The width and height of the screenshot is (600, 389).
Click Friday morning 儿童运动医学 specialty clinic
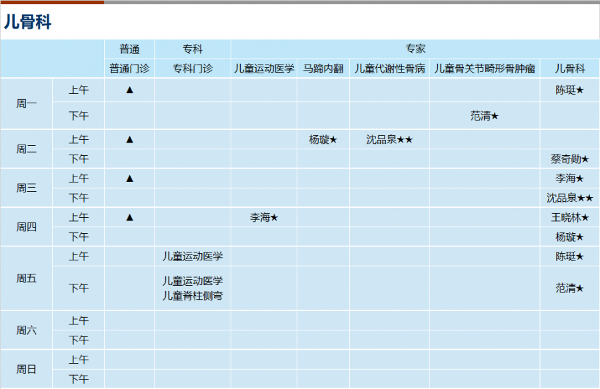(x=193, y=256)
